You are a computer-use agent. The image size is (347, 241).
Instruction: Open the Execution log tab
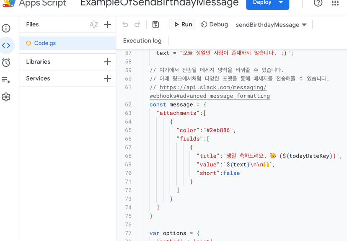pos(142,41)
